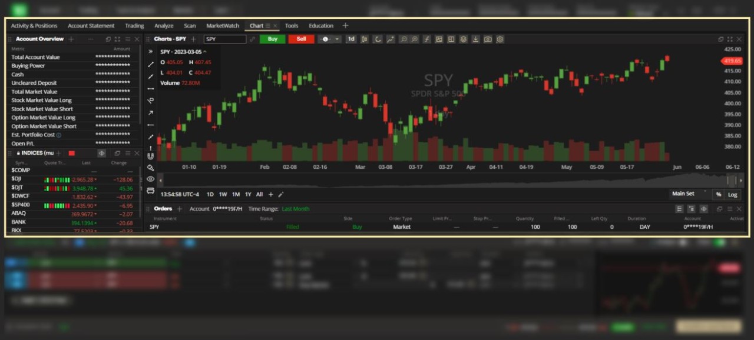Pop out the Account Overview panel

pos(108,39)
